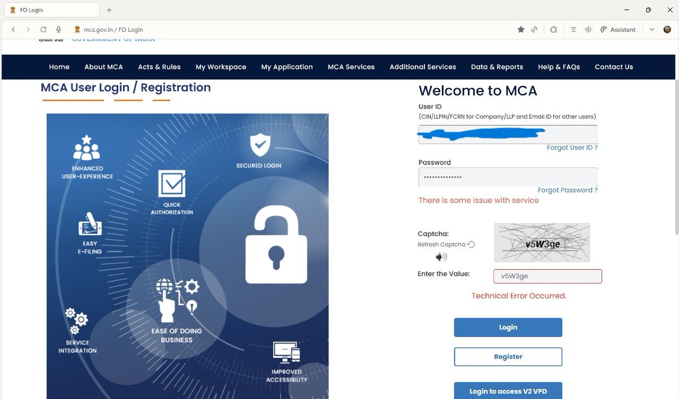Refresh the captcha circular arrow icon
This screenshot has height=399, width=679.
(471, 245)
